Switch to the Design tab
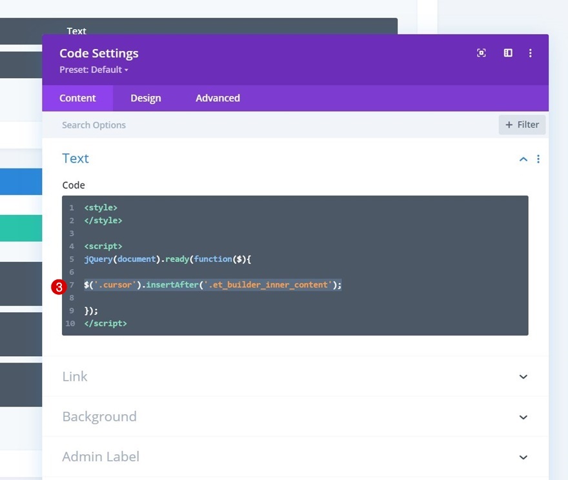The height and width of the screenshot is (480, 568). [x=146, y=98]
